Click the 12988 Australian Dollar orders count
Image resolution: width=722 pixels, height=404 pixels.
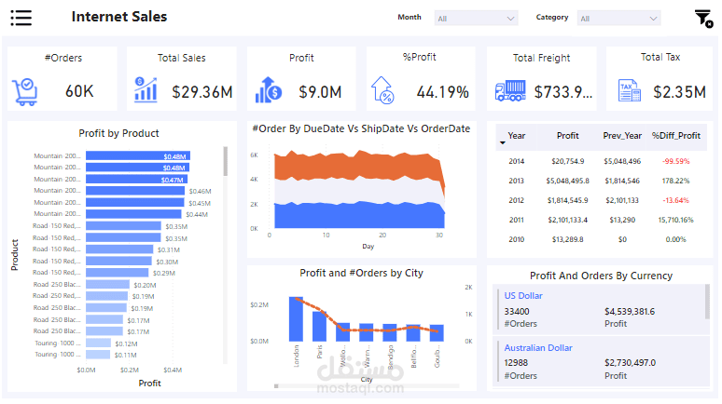516,363
